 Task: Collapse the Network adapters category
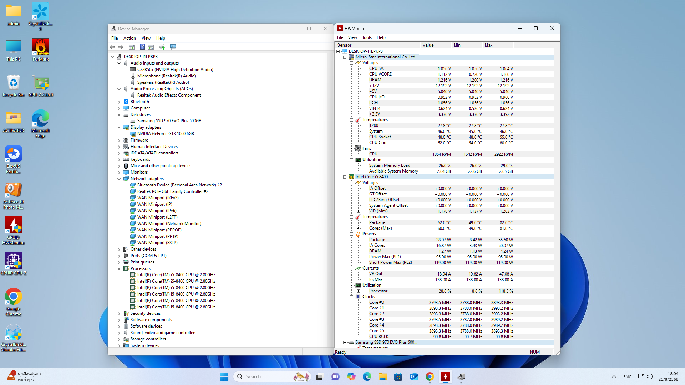[119, 179]
